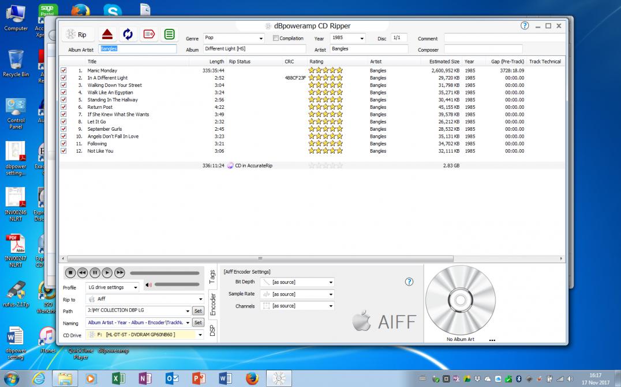
Task: Open the Rip to format dropdown
Action: click(201, 299)
